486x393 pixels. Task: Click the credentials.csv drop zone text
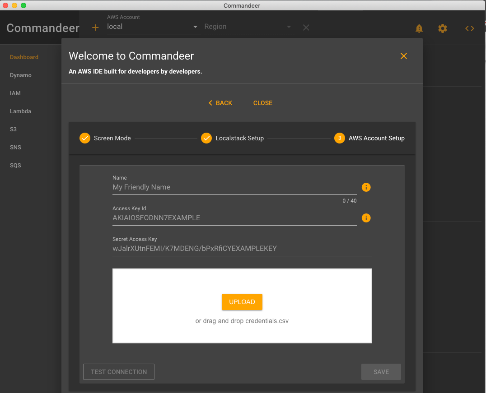[242, 321]
